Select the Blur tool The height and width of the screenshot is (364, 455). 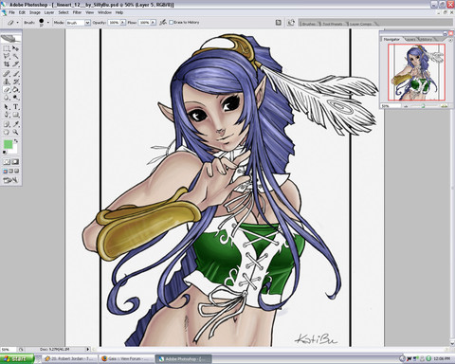[x=7, y=98]
